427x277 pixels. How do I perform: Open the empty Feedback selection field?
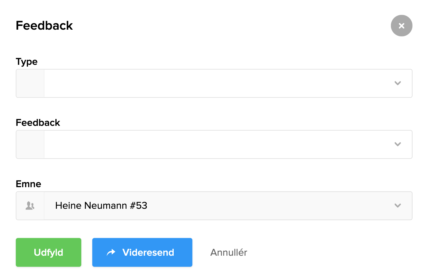[216, 144]
